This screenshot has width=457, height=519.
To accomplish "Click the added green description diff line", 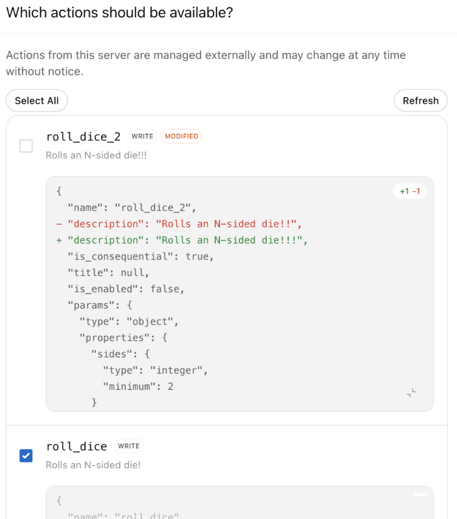I will tap(182, 240).
